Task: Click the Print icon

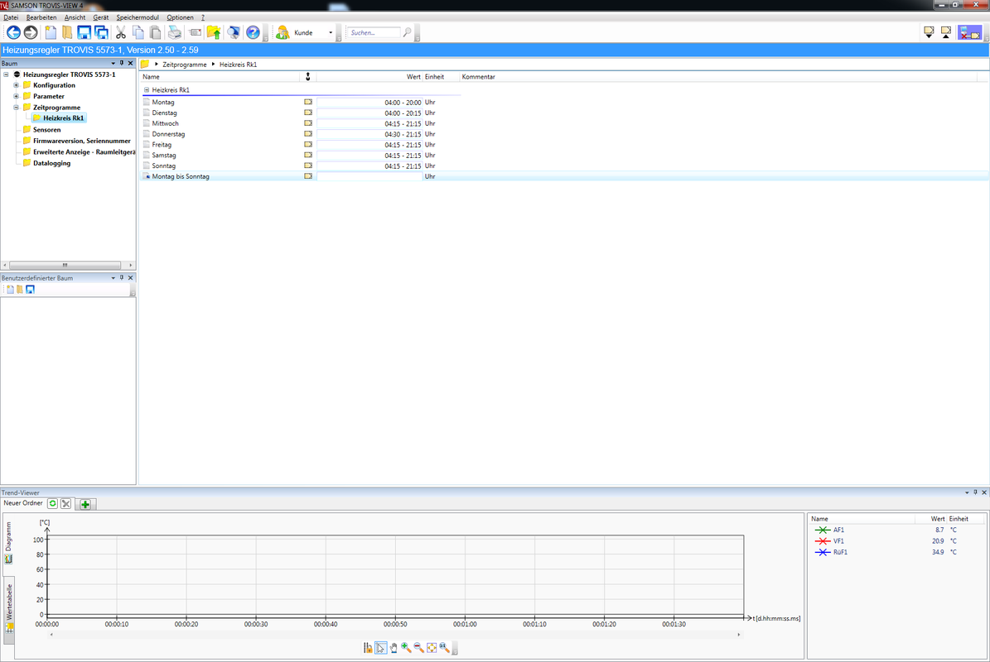Action: pyautogui.click(x=175, y=32)
